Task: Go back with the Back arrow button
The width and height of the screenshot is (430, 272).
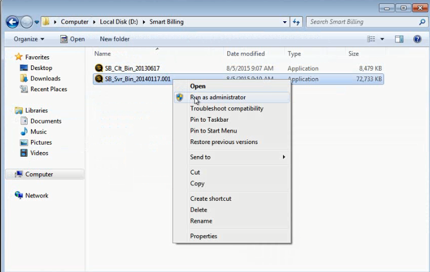Action: (12, 22)
